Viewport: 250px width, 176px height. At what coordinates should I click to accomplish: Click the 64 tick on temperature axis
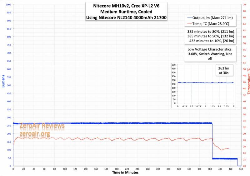244,24
